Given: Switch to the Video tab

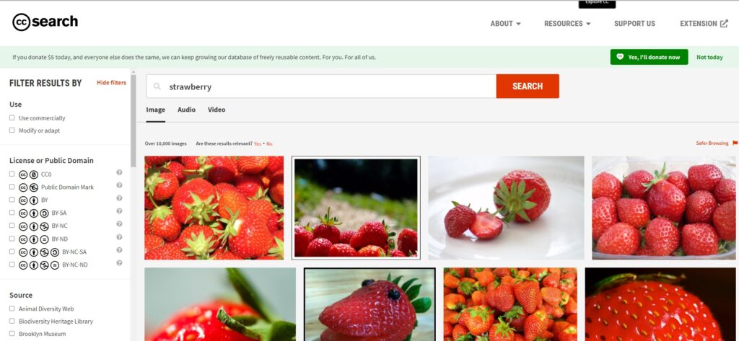Looking at the screenshot, I should [217, 110].
